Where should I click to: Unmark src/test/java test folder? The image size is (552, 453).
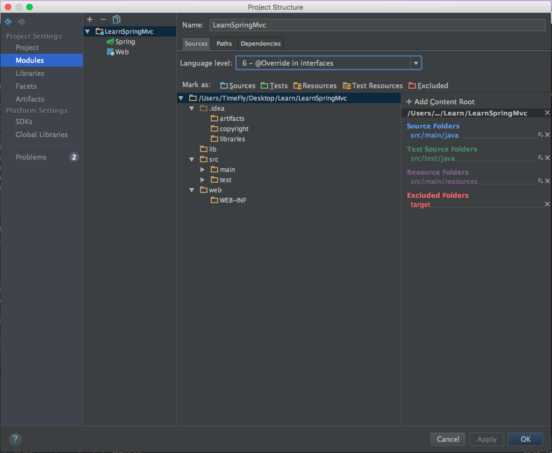[x=547, y=157]
